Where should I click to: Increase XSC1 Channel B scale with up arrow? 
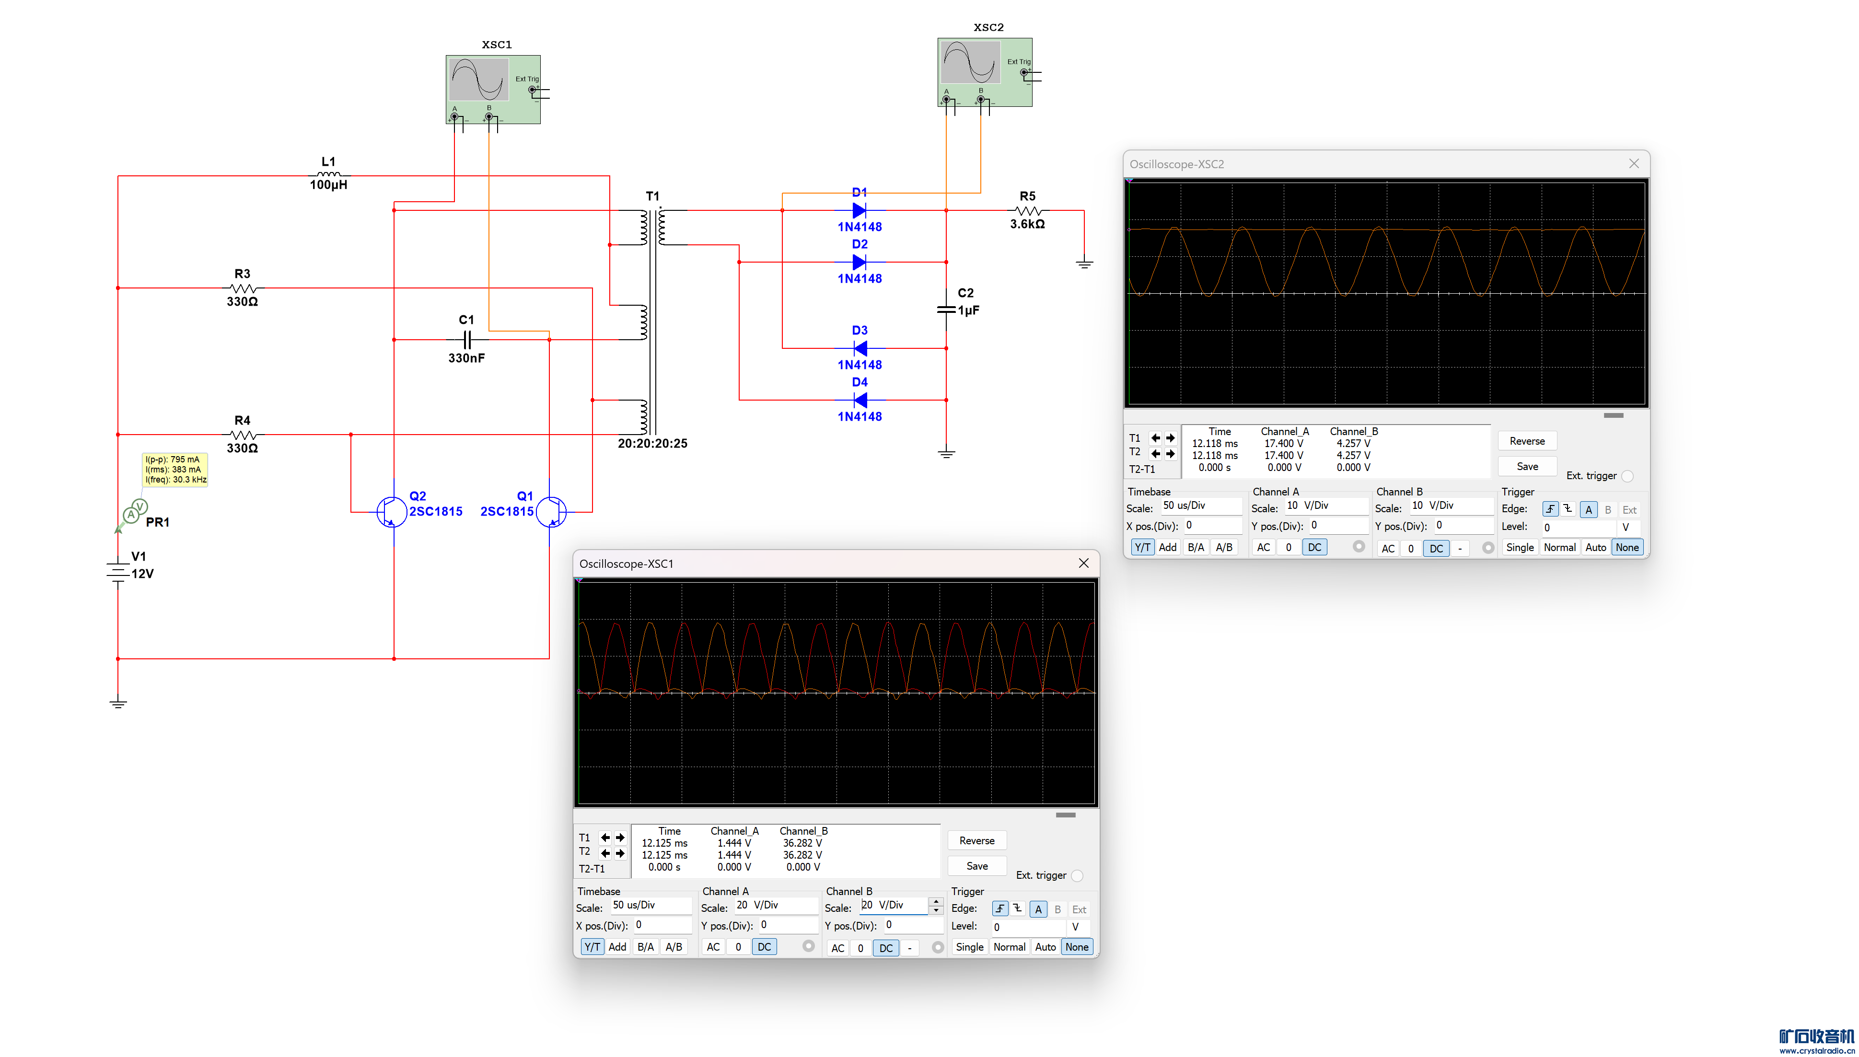(936, 901)
